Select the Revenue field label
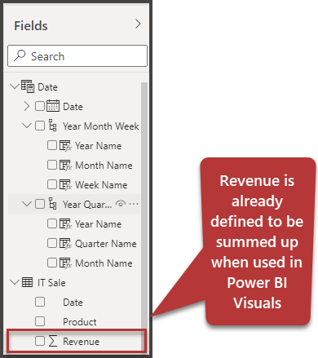The height and width of the screenshot is (358, 318). tap(81, 342)
